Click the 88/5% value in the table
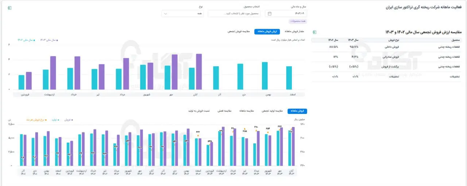The width and height of the screenshot is (467, 186). pyautogui.click(x=333, y=47)
